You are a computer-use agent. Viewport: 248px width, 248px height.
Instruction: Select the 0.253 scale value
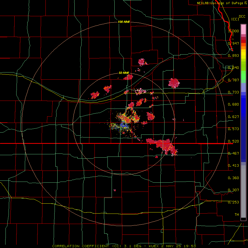233,202
